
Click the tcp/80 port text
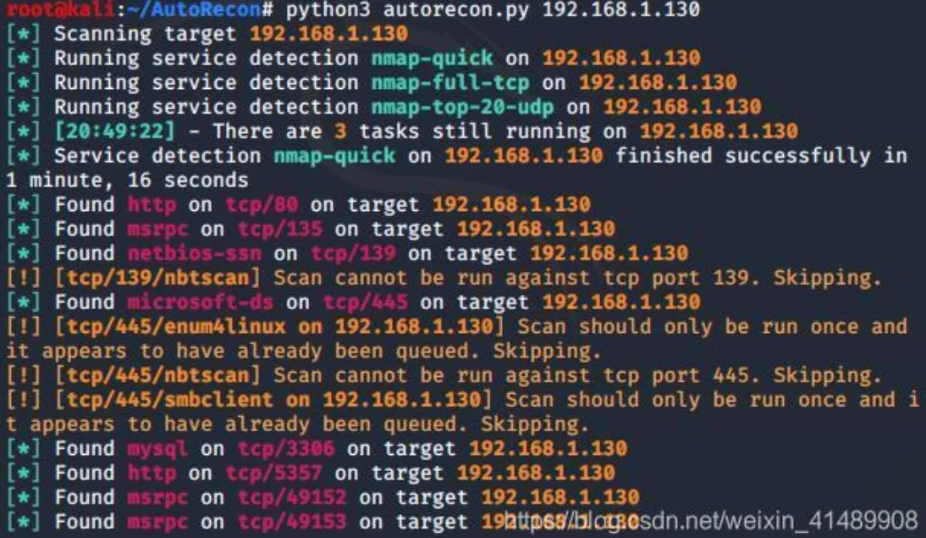click(262, 204)
